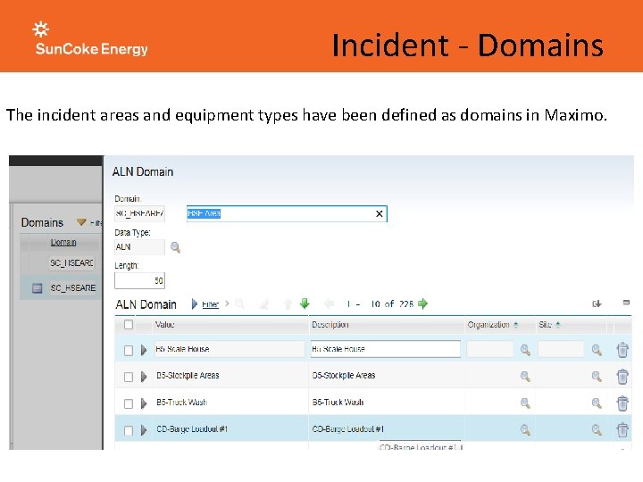Collapse Domains list with orange triangle
643x482 pixels.
(81, 222)
